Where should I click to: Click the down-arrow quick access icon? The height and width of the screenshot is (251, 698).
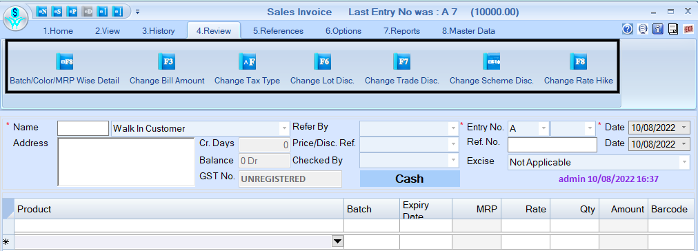tap(117, 12)
